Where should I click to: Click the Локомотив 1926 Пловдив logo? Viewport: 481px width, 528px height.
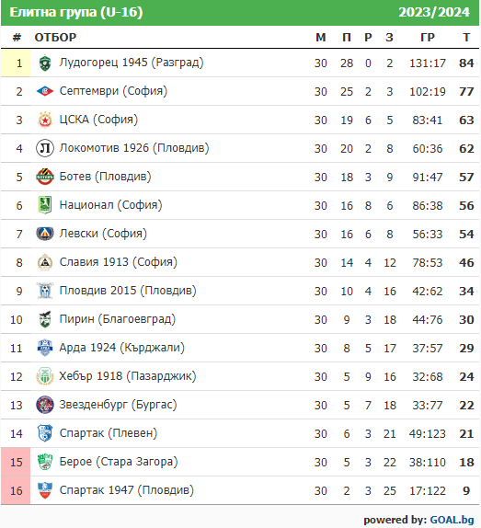click(x=45, y=148)
